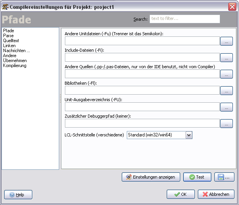This screenshot has height=205, width=239.
Task: Open the LCL-Schnittstelle dropdown
Action: 189,135
